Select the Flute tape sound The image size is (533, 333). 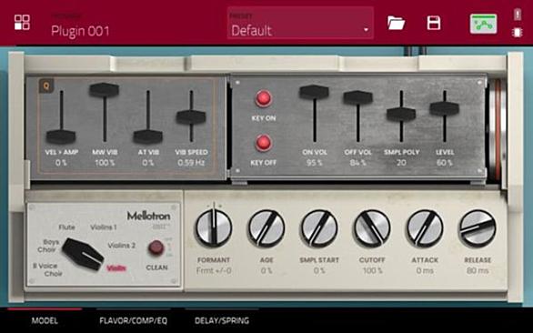66,227
